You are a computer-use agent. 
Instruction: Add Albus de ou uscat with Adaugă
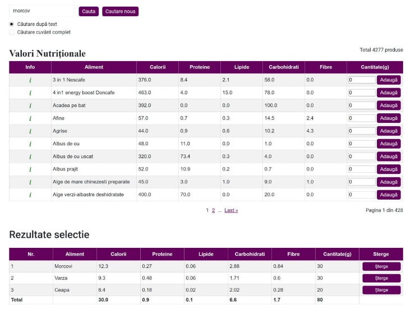389,156
